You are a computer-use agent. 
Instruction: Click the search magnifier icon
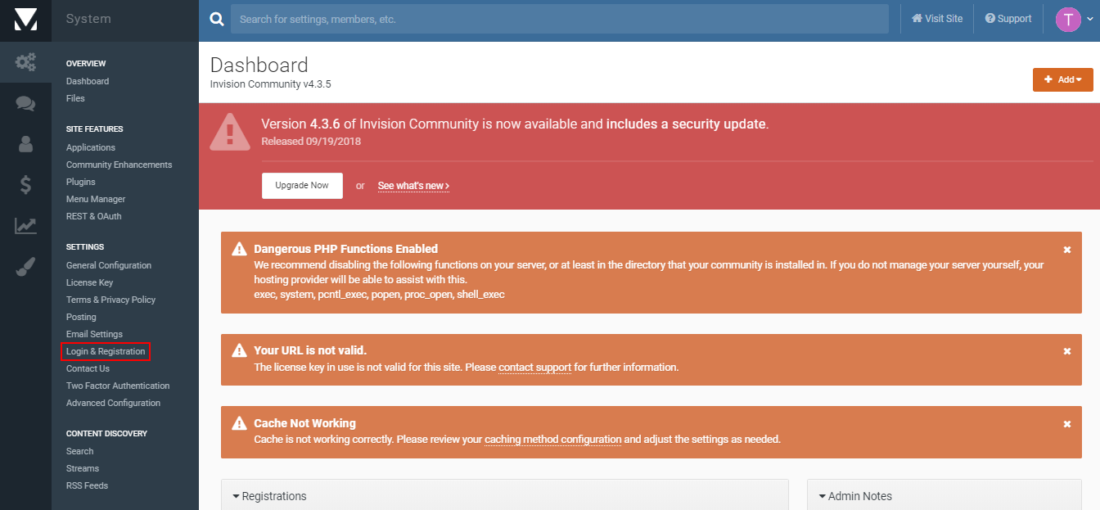[x=216, y=19]
